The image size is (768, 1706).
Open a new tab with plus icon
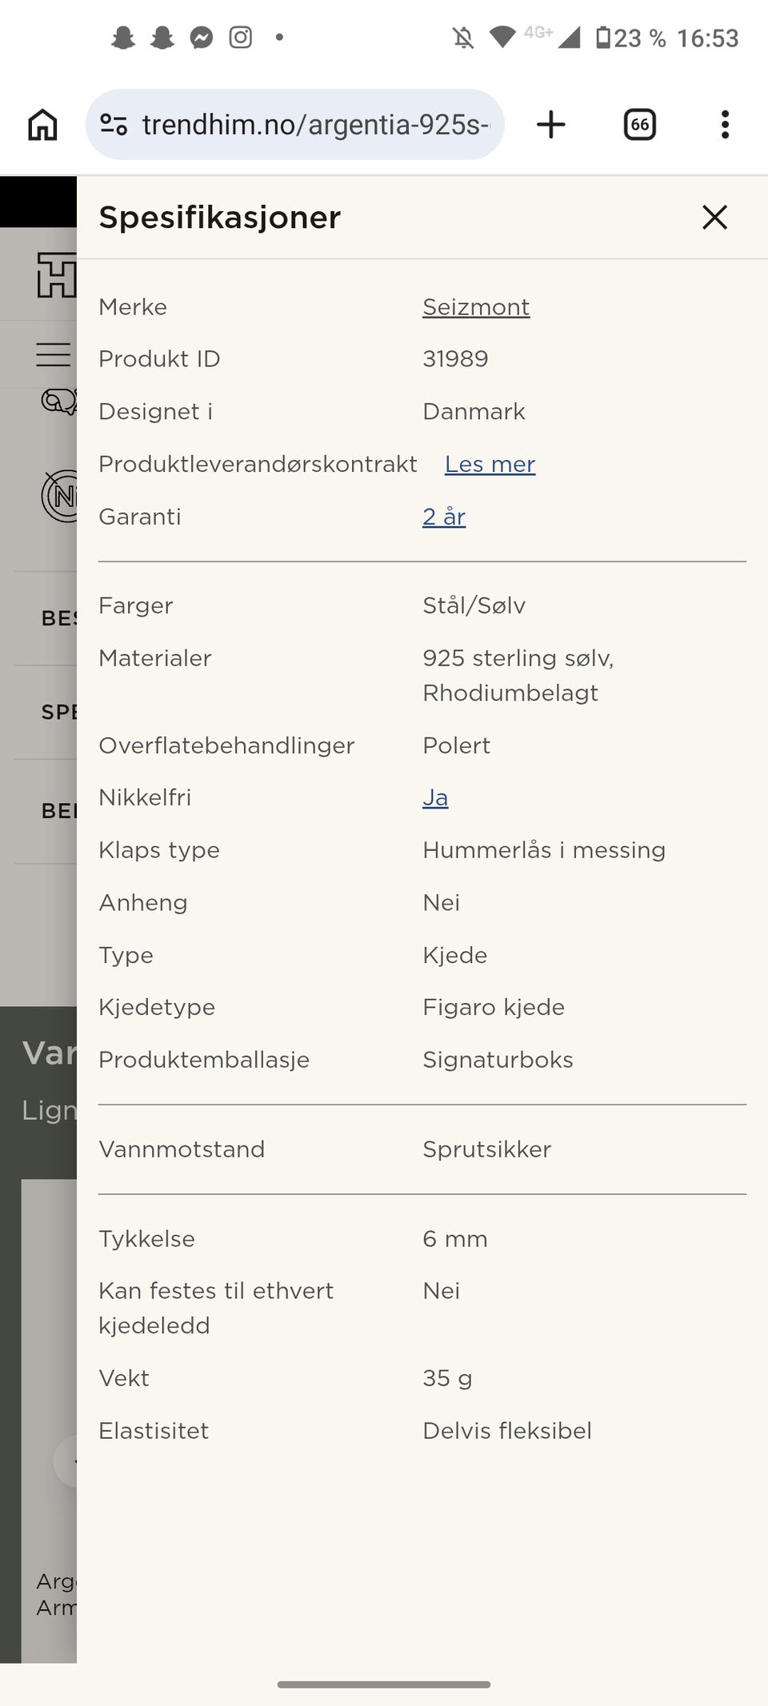550,125
